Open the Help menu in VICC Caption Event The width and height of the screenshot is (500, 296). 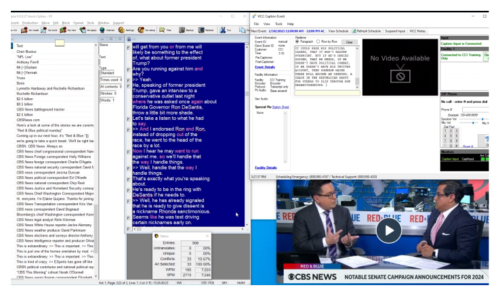[x=290, y=24]
